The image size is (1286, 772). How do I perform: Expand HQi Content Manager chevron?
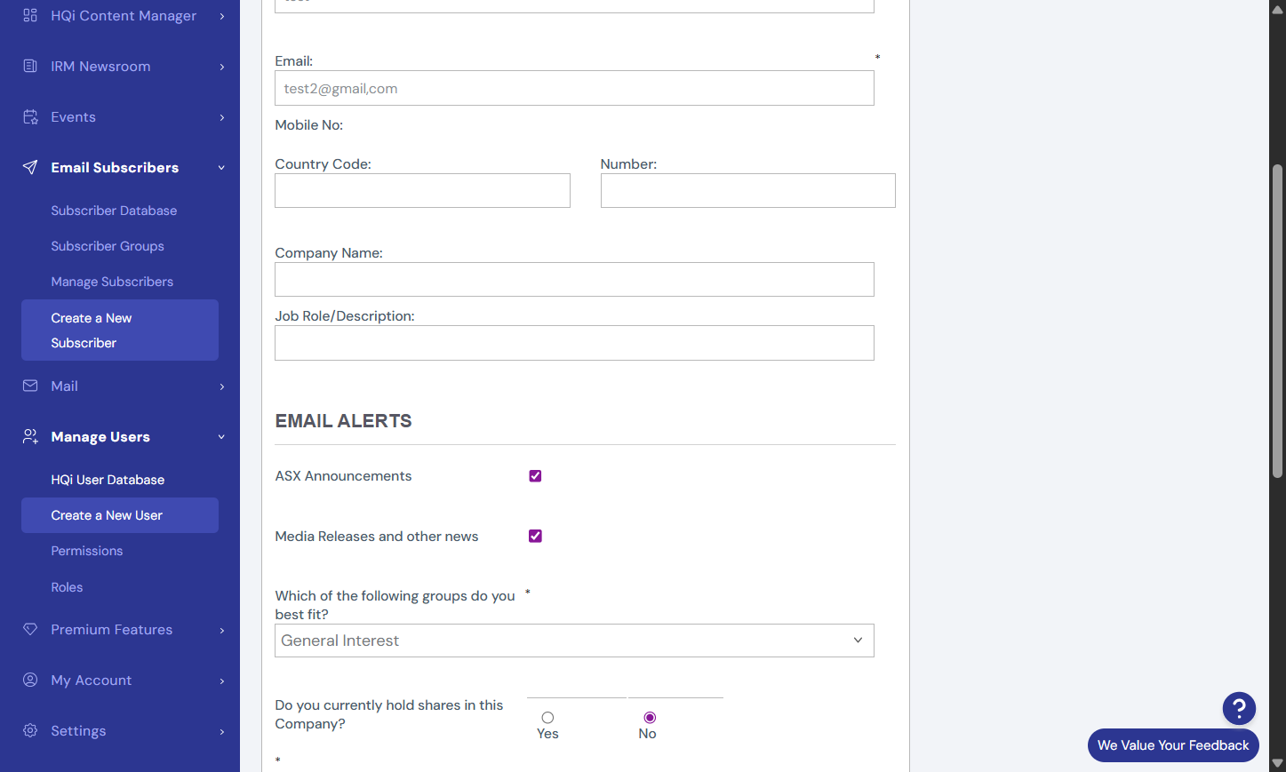(x=222, y=16)
